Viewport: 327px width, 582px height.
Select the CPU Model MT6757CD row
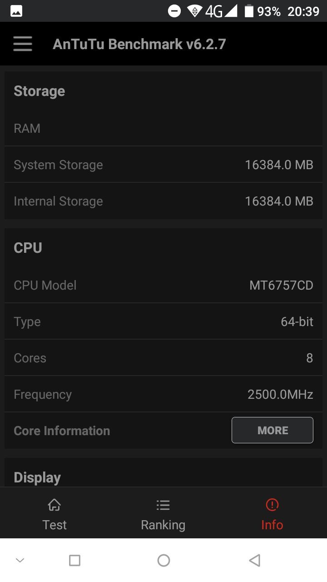click(x=163, y=285)
